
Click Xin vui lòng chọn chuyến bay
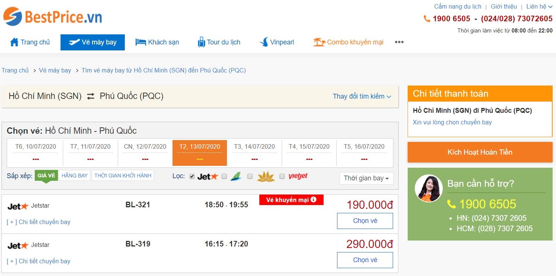[452, 122]
